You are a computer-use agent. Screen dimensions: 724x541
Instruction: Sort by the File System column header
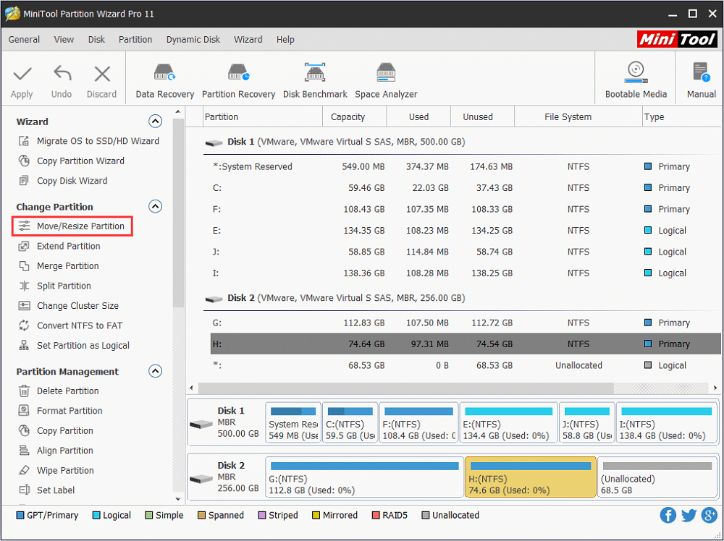coord(578,116)
